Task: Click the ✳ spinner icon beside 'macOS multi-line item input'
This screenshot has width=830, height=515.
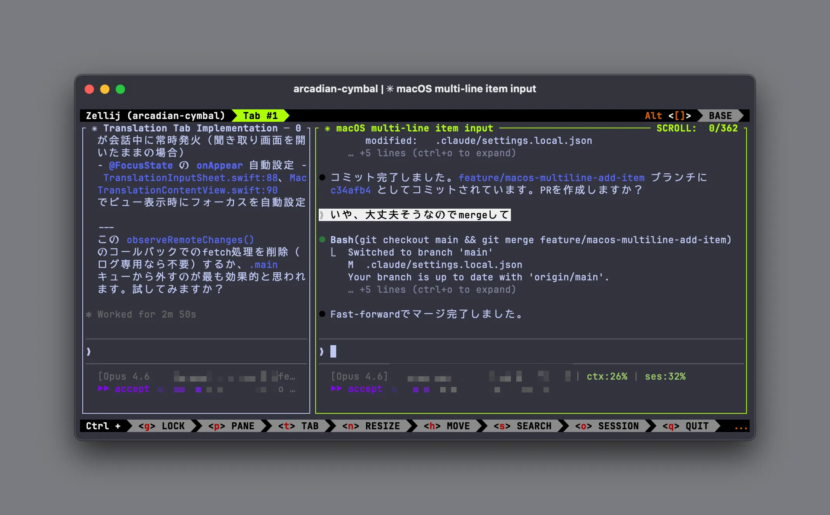Action: point(328,128)
